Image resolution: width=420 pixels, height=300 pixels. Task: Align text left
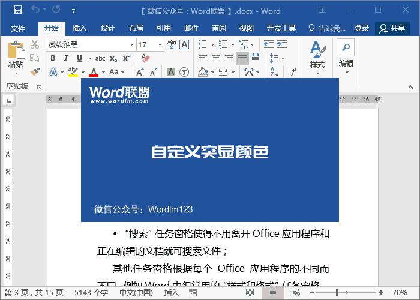[x=203, y=58]
